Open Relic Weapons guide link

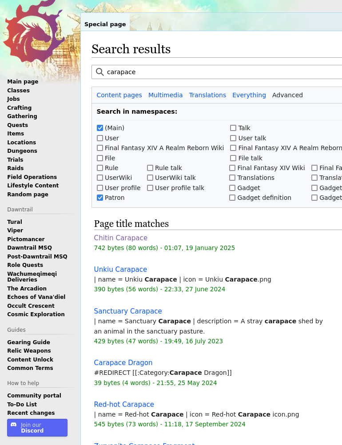click(x=29, y=351)
